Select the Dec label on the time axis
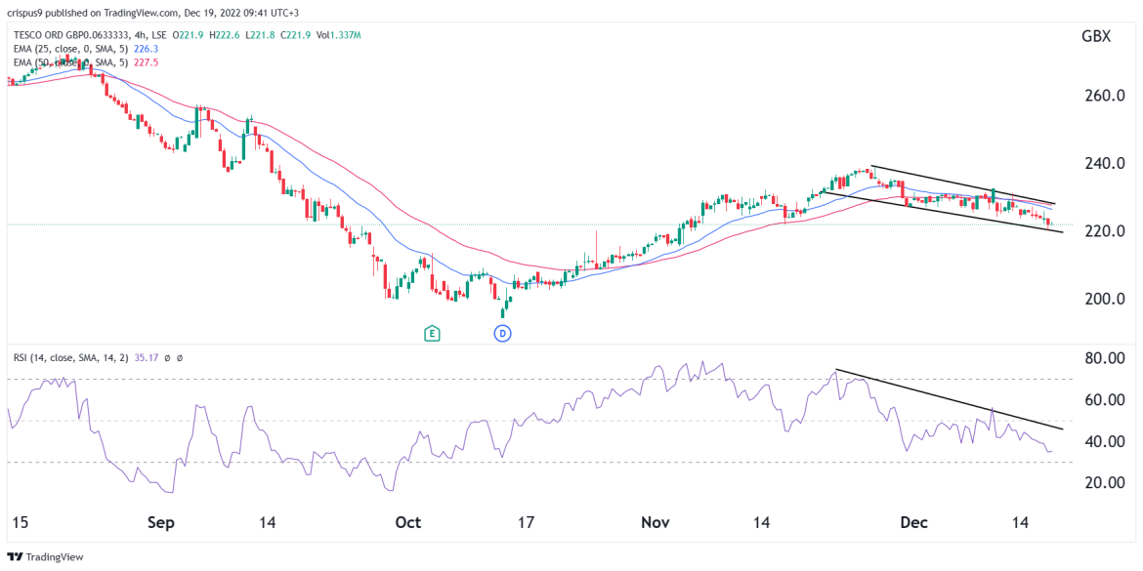1143x571 pixels. [x=914, y=522]
